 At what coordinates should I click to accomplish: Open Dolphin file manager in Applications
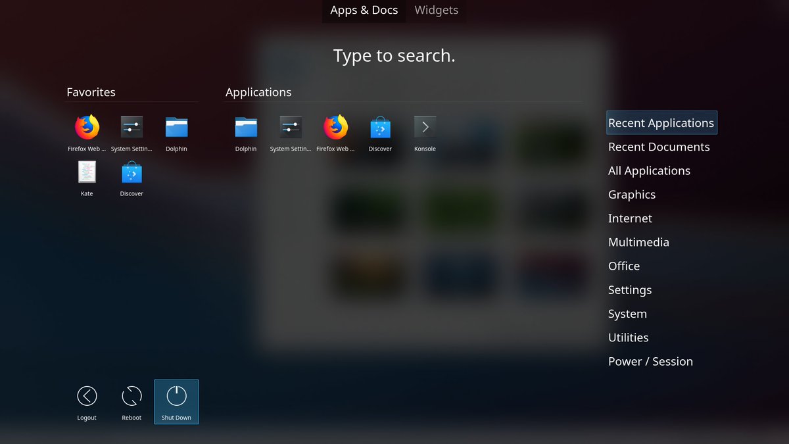pyautogui.click(x=245, y=130)
